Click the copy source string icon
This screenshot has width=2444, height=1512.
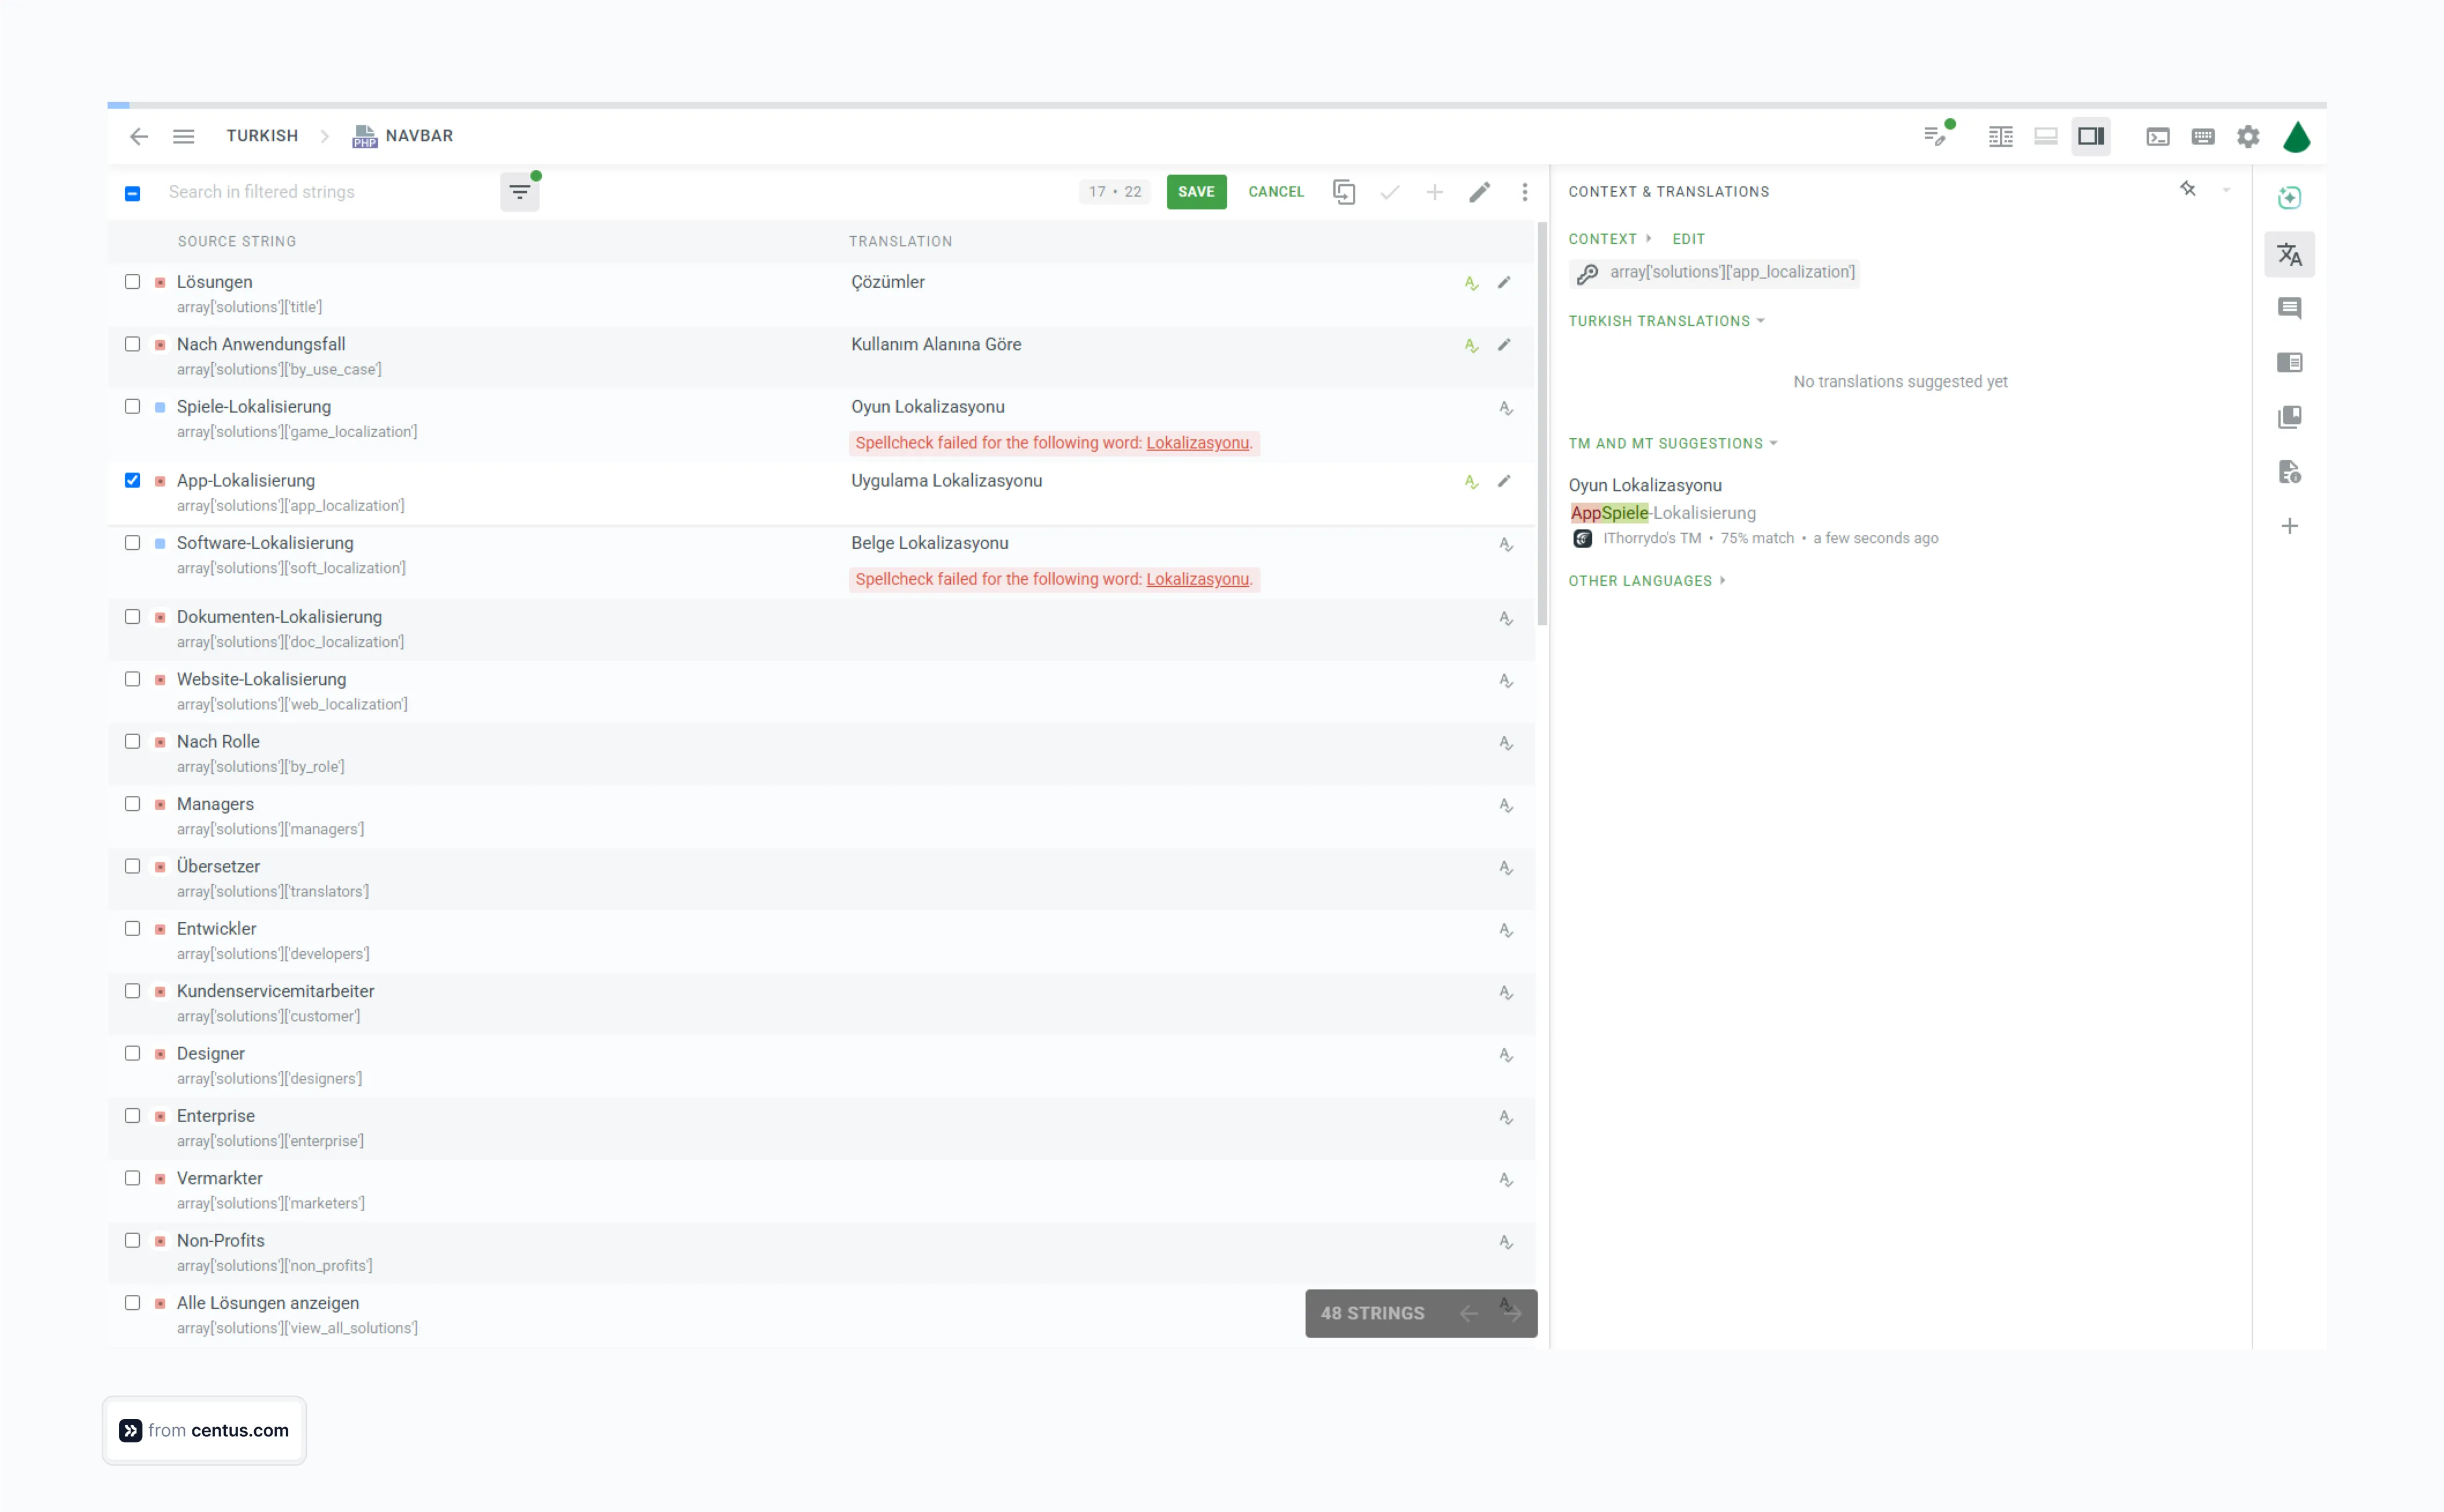[x=1344, y=192]
